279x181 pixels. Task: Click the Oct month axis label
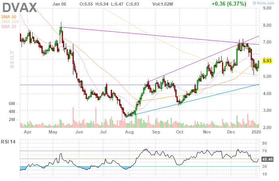click(x=180, y=132)
